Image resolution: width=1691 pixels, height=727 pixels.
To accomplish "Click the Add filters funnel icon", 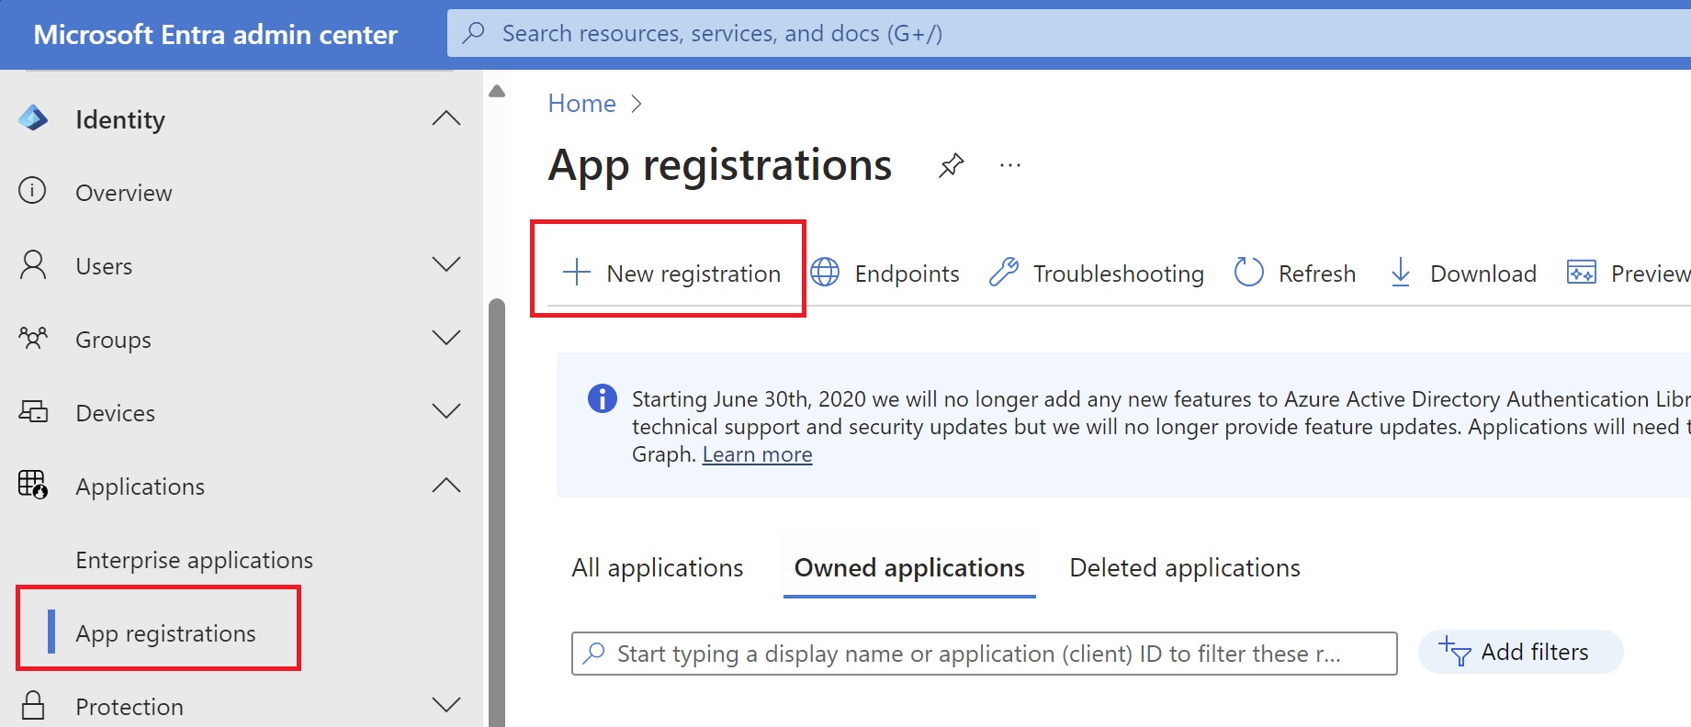I will pos(1454,651).
